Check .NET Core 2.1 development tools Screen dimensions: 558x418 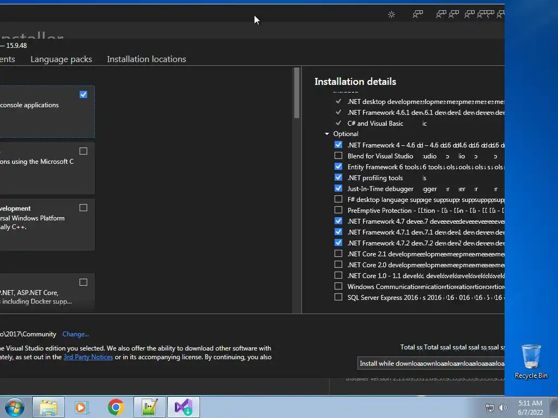338,254
